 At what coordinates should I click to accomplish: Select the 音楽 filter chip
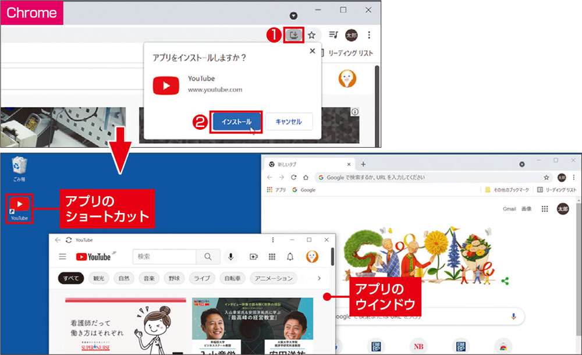(x=149, y=278)
